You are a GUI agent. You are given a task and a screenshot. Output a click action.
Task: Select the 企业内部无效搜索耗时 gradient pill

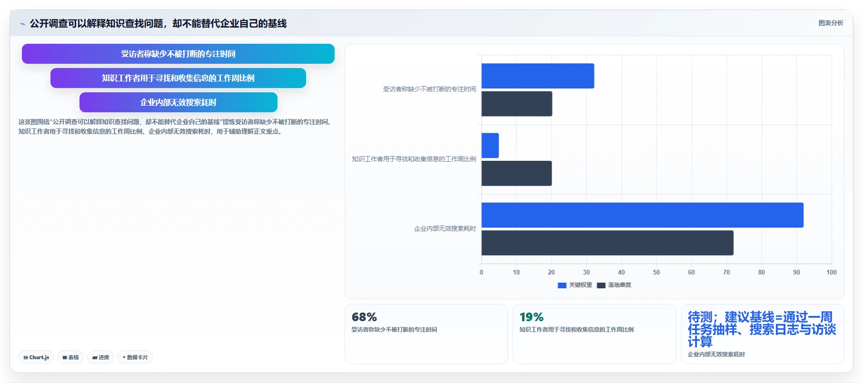[178, 102]
